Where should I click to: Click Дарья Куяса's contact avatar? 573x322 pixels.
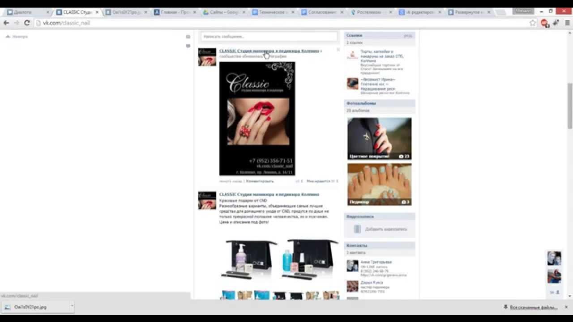(353, 286)
